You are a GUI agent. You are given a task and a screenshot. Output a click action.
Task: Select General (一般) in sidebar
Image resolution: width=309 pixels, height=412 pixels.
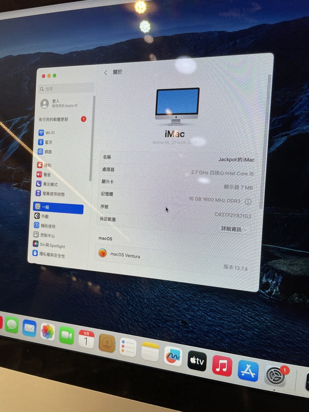pyautogui.click(x=58, y=207)
